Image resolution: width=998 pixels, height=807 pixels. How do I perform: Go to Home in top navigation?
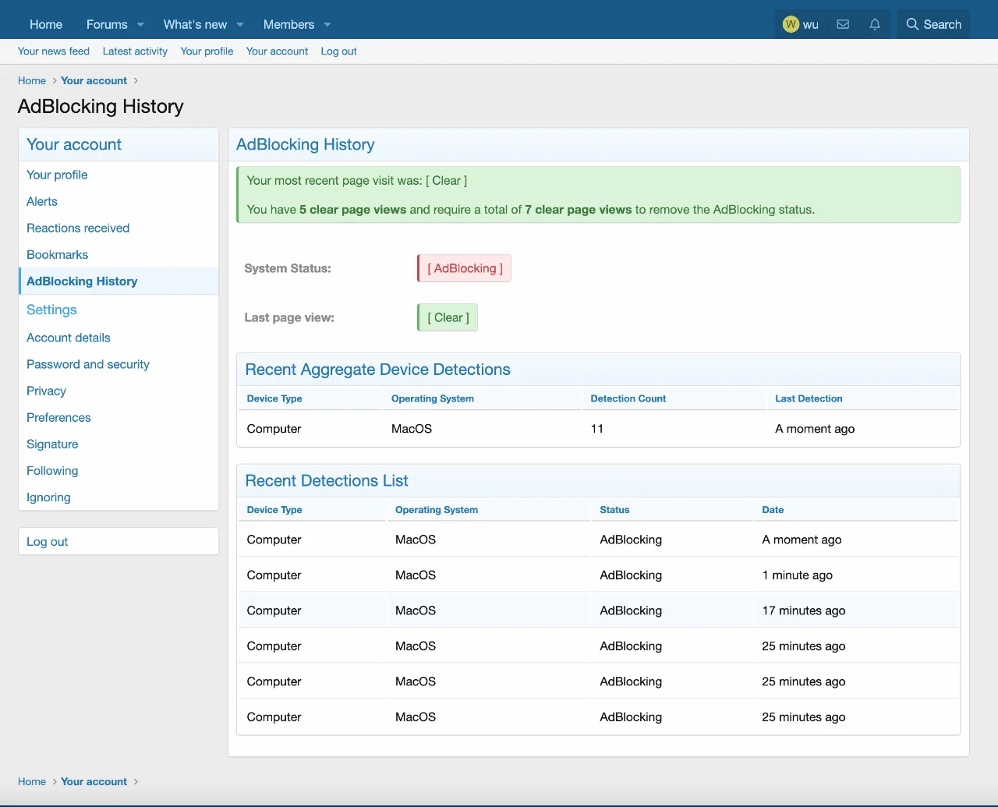point(46,24)
